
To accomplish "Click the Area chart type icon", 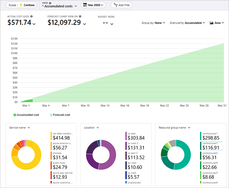I will [x=212, y=23].
